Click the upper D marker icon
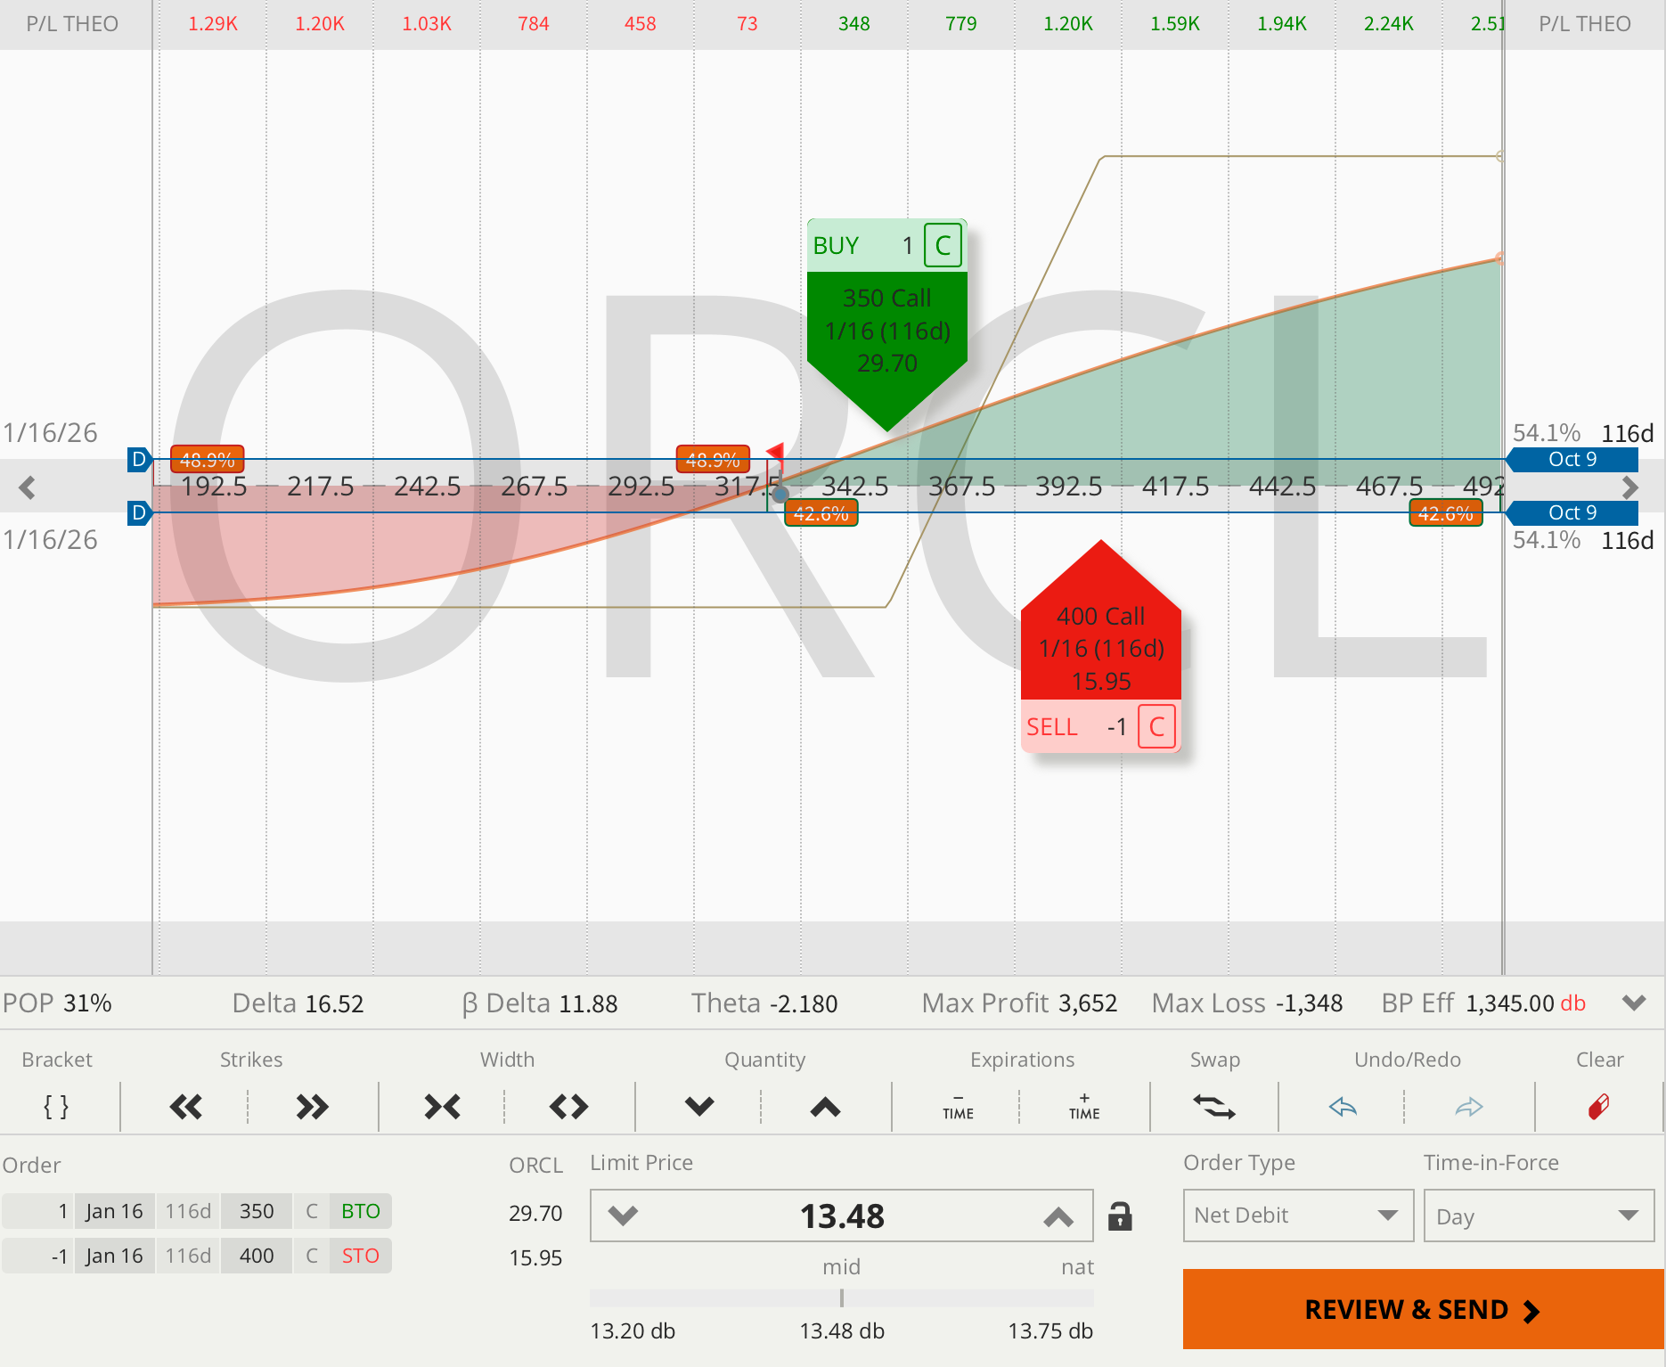Screen dimensions: 1666x1367 click(139, 460)
